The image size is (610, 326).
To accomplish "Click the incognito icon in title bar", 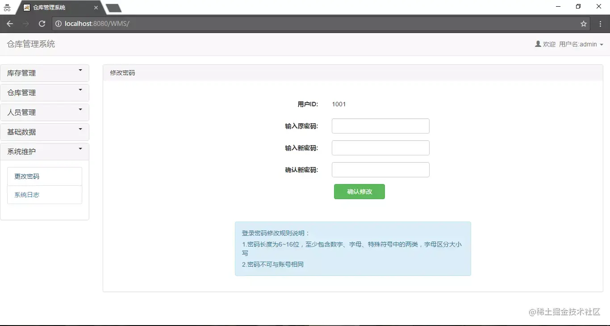I will [x=7, y=7].
